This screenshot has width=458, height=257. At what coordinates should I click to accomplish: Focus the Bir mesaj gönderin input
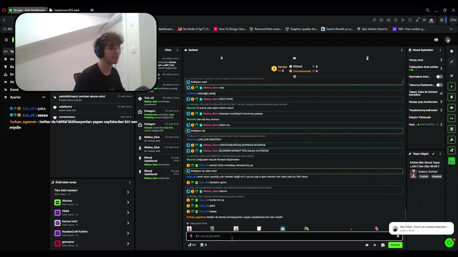coord(294,236)
